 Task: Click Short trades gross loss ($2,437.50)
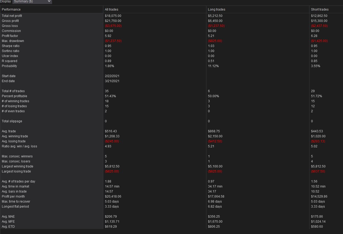pyautogui.click(x=319, y=26)
